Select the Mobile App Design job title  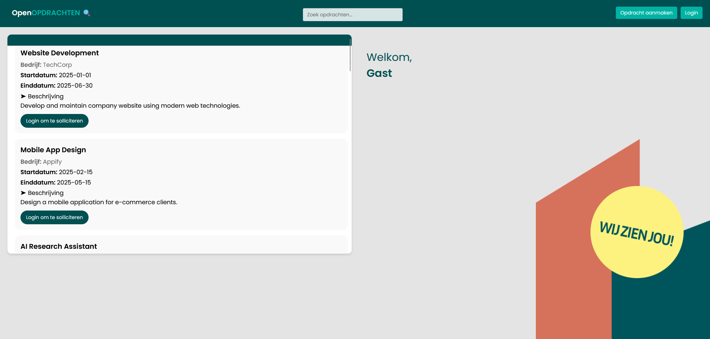point(53,150)
